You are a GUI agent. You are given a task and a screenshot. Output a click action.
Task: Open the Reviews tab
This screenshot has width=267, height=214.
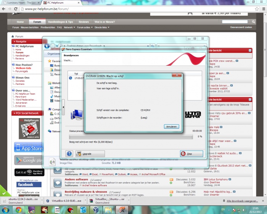point(84,22)
